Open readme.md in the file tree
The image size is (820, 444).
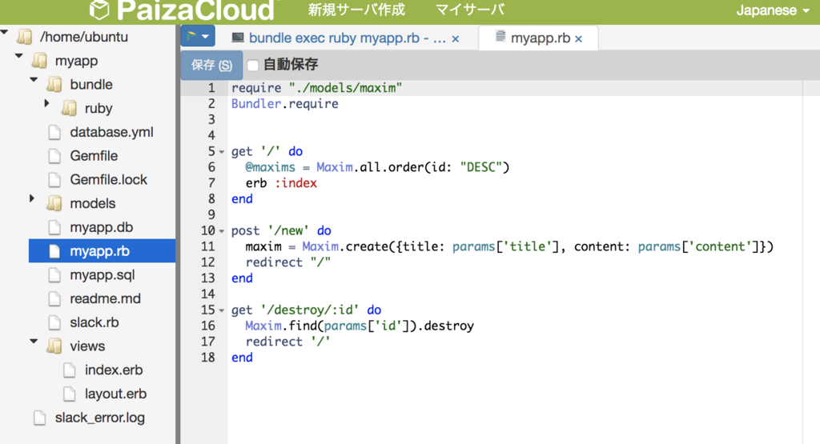105,298
